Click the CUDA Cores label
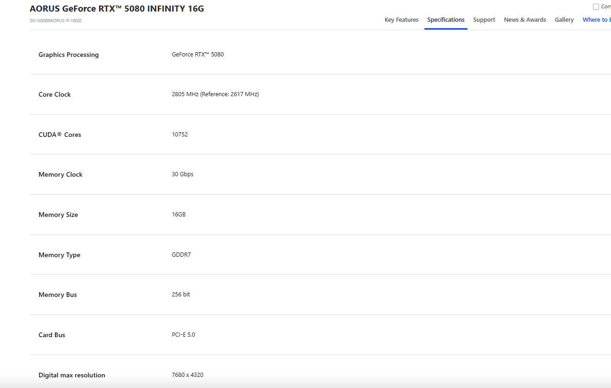The width and height of the screenshot is (611, 388). coord(60,135)
